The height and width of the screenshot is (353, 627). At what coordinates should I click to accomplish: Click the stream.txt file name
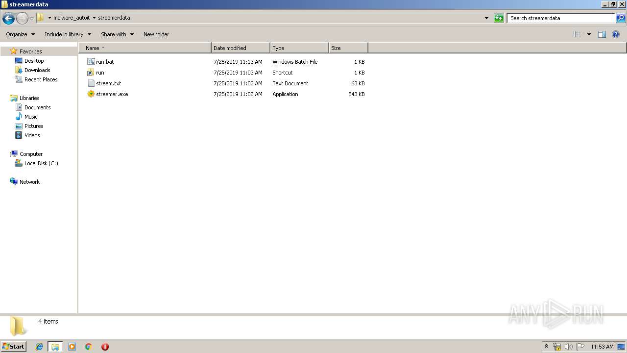[x=109, y=83]
